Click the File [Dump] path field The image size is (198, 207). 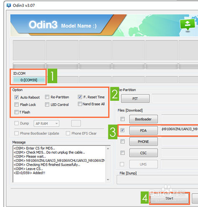[157, 180]
